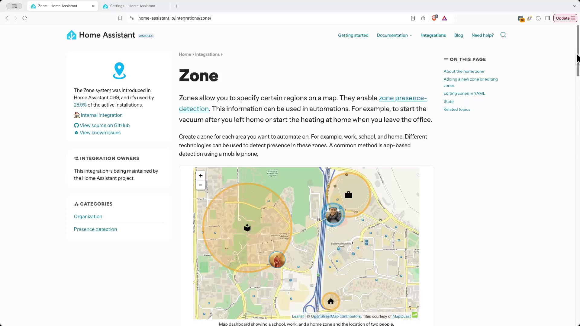The image size is (580, 326).
Task: Open site permission controls in address bar
Action: click(x=131, y=18)
